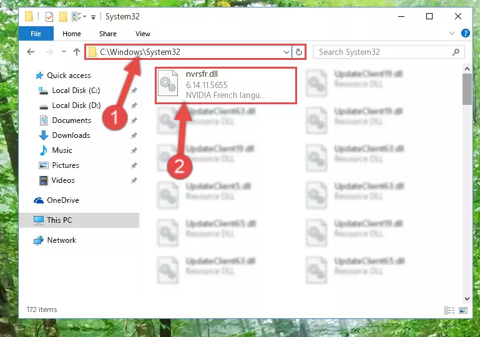This screenshot has height=337, width=480.
Task: Open the Recent locations dropdown
Action: pos(64,51)
